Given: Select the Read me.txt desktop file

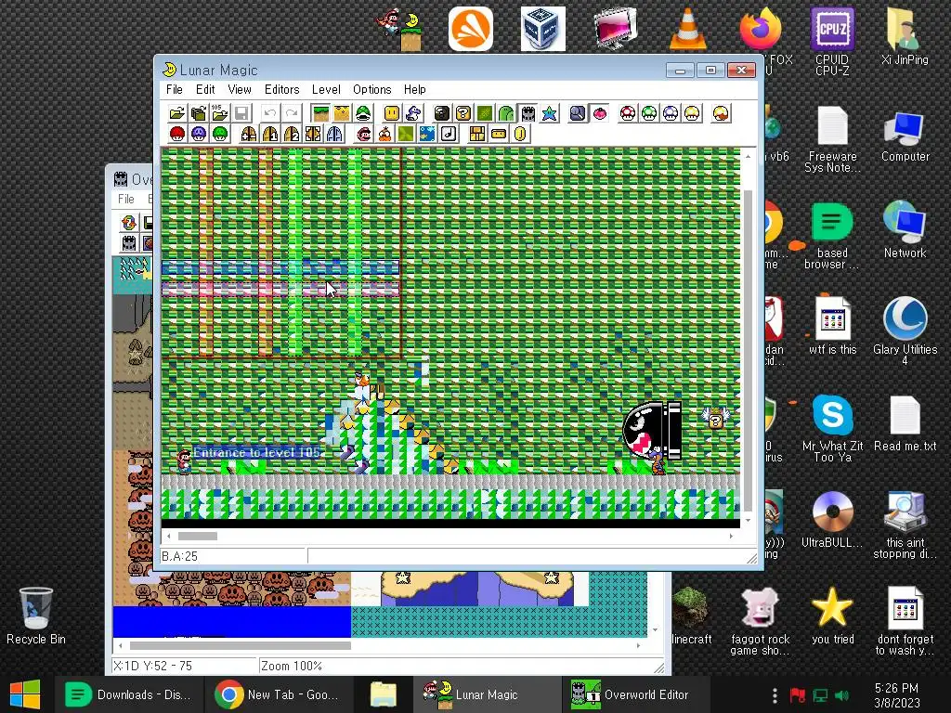Looking at the screenshot, I should click(x=905, y=423).
